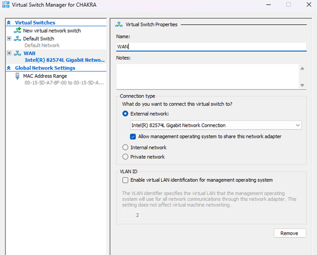Expand the Default Switch tree node
The height and width of the screenshot is (255, 317).
(x=9, y=38)
